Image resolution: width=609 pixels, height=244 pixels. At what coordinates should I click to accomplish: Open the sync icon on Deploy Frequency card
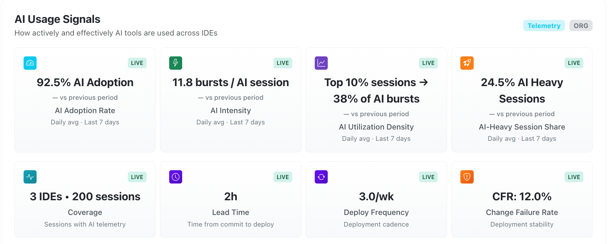pyautogui.click(x=321, y=177)
